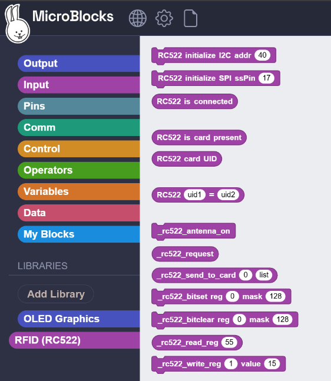This screenshot has height=381, width=331.
Task: Select the Operators category
Action: [79, 170]
